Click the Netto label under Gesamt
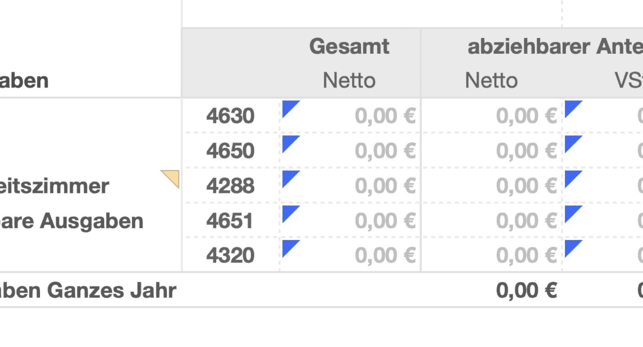 [349, 80]
